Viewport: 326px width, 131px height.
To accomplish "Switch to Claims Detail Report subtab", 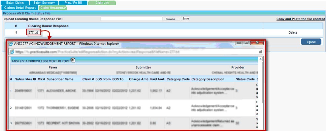I will [x=20, y=8].
